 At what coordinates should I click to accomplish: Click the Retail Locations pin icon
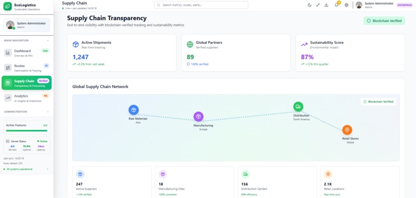(x=328, y=174)
